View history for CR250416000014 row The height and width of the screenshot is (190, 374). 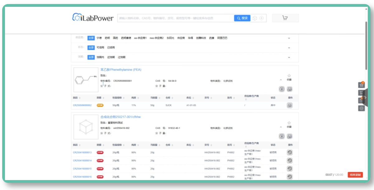[x=290, y=161]
